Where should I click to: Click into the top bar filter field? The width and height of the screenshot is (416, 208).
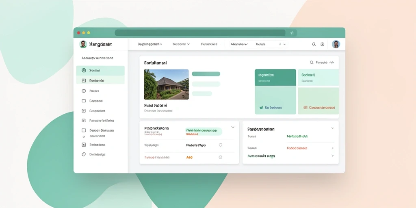click(259, 44)
